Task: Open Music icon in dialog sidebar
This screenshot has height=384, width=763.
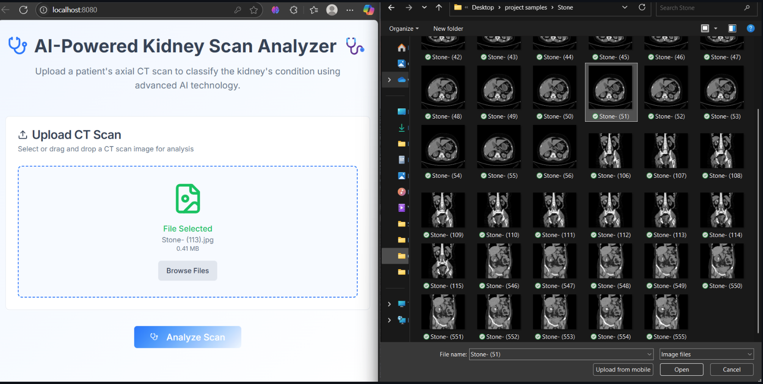Action: tap(402, 192)
